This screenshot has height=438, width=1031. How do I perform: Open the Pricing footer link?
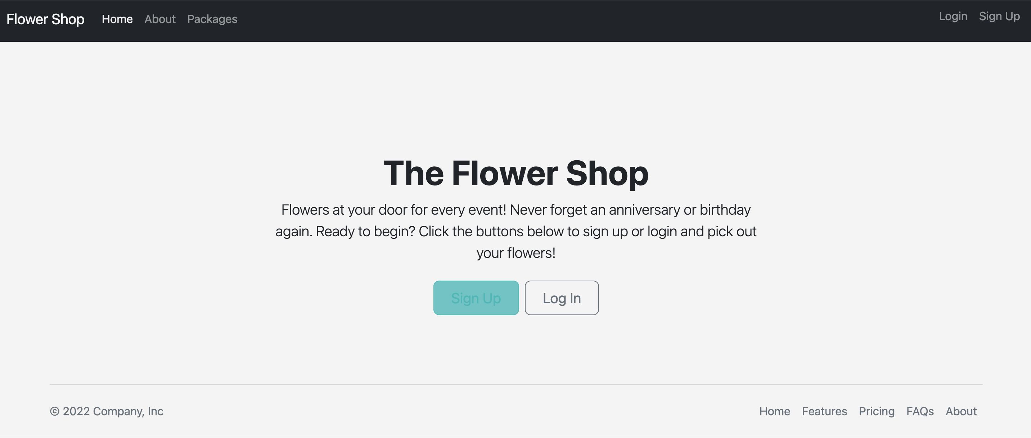[876, 411]
